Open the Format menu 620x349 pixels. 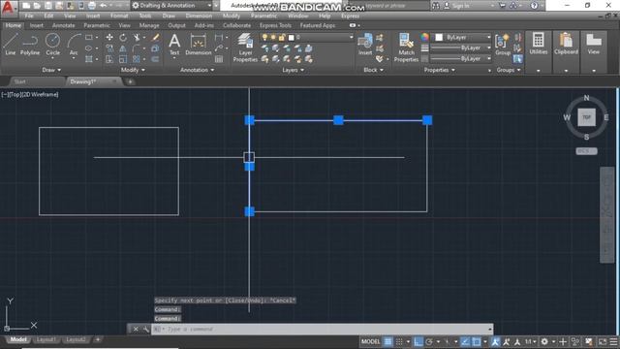pyautogui.click(x=119, y=16)
